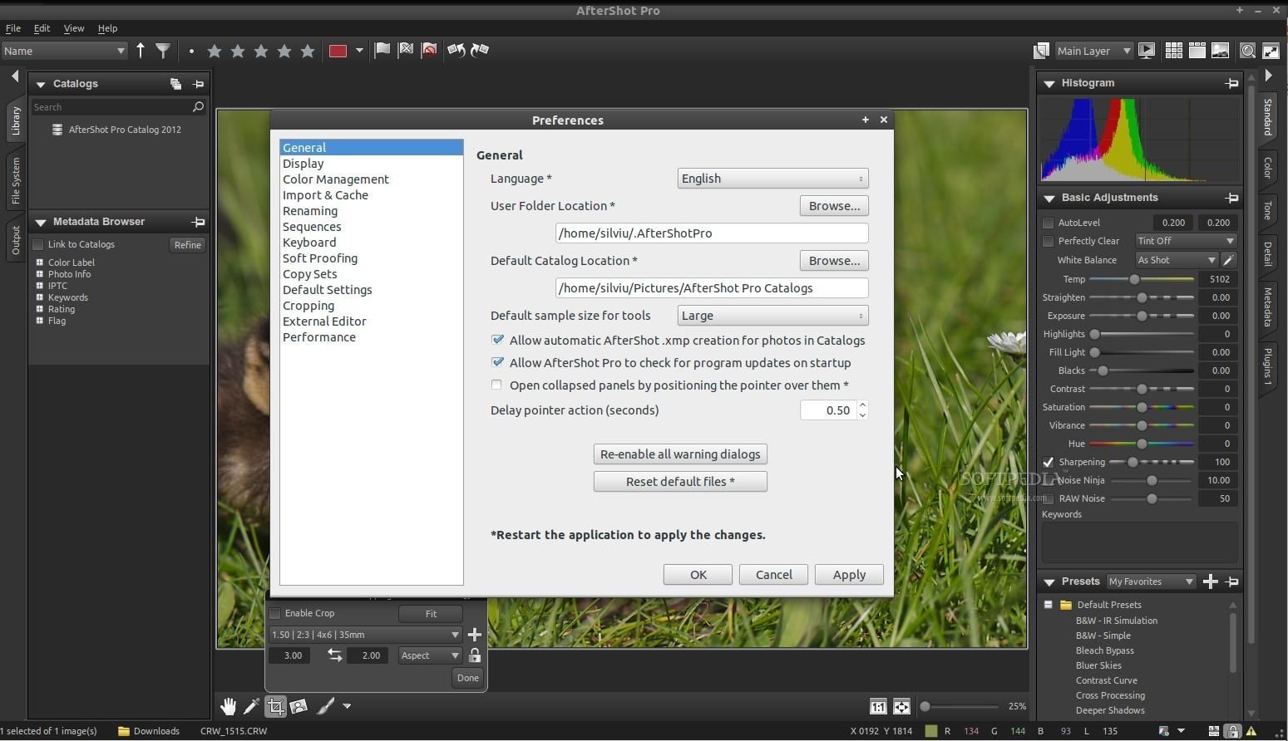Start slideshow with the monitor play icon
Screen dimensions: 1288x741
click(1147, 51)
